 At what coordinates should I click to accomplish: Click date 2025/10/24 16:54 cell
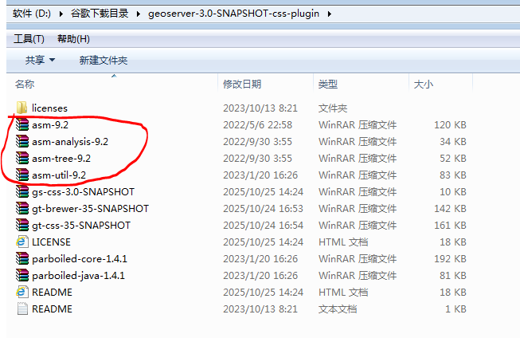tap(263, 226)
